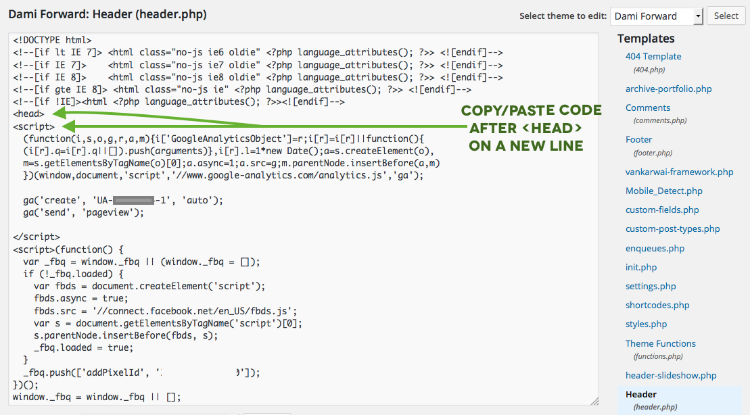Open vankarwai-framework.php file
750x415 pixels.
coord(679,172)
